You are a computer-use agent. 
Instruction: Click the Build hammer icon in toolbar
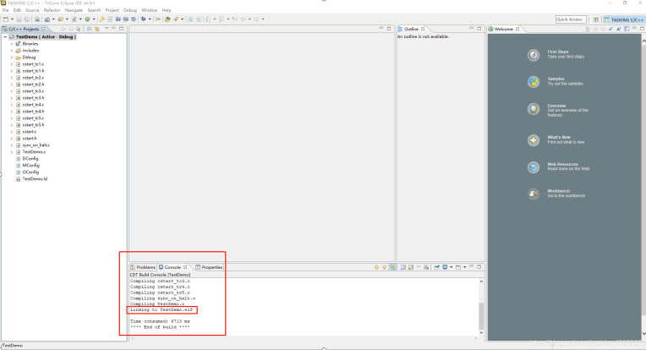click(102, 19)
